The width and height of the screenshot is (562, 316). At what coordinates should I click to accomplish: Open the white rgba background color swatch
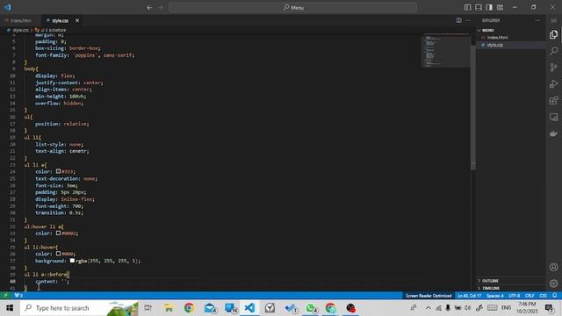tap(72, 261)
